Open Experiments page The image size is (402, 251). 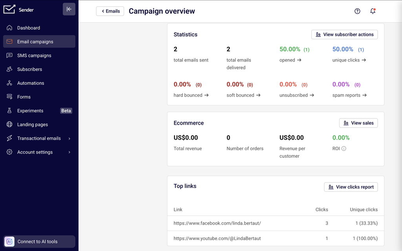coord(39,111)
